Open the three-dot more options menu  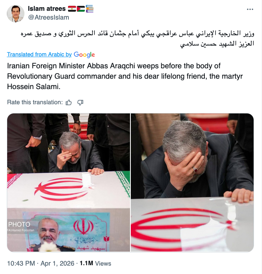coord(250,9)
